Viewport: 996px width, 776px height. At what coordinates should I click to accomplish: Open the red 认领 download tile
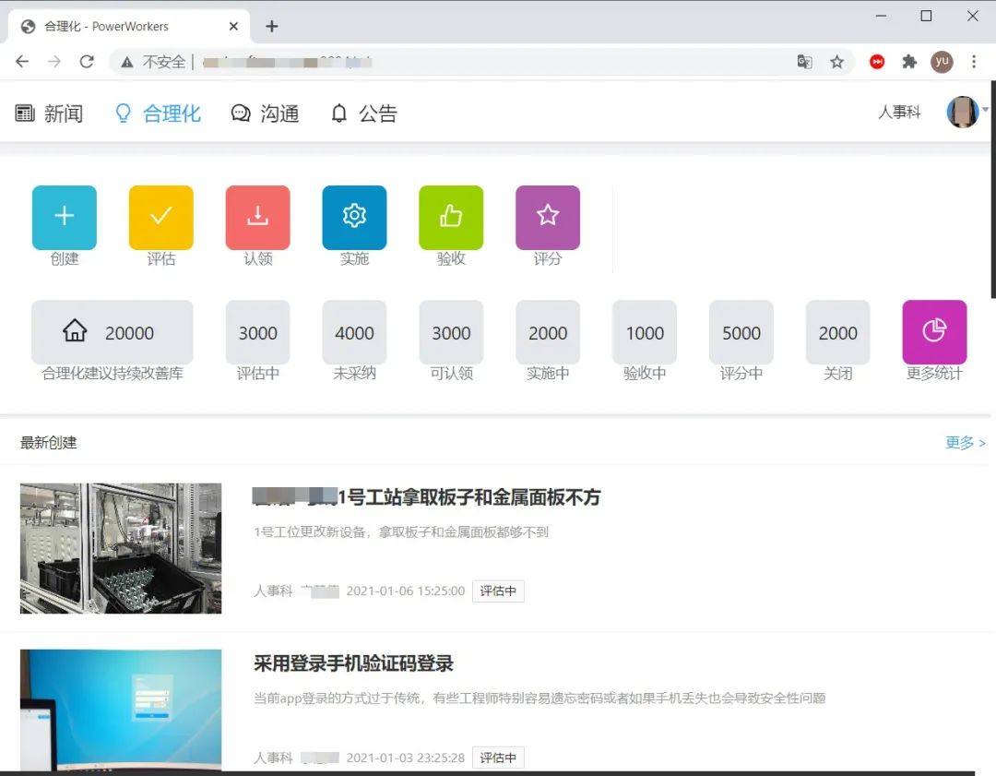pyautogui.click(x=258, y=218)
